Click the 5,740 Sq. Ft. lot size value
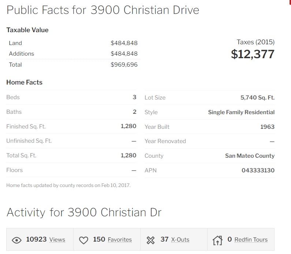 coord(257,97)
